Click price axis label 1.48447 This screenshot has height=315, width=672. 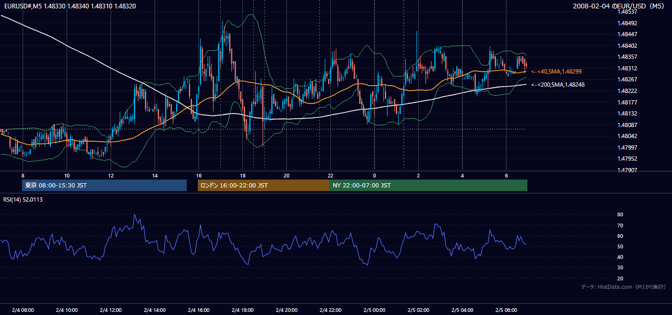click(x=627, y=34)
